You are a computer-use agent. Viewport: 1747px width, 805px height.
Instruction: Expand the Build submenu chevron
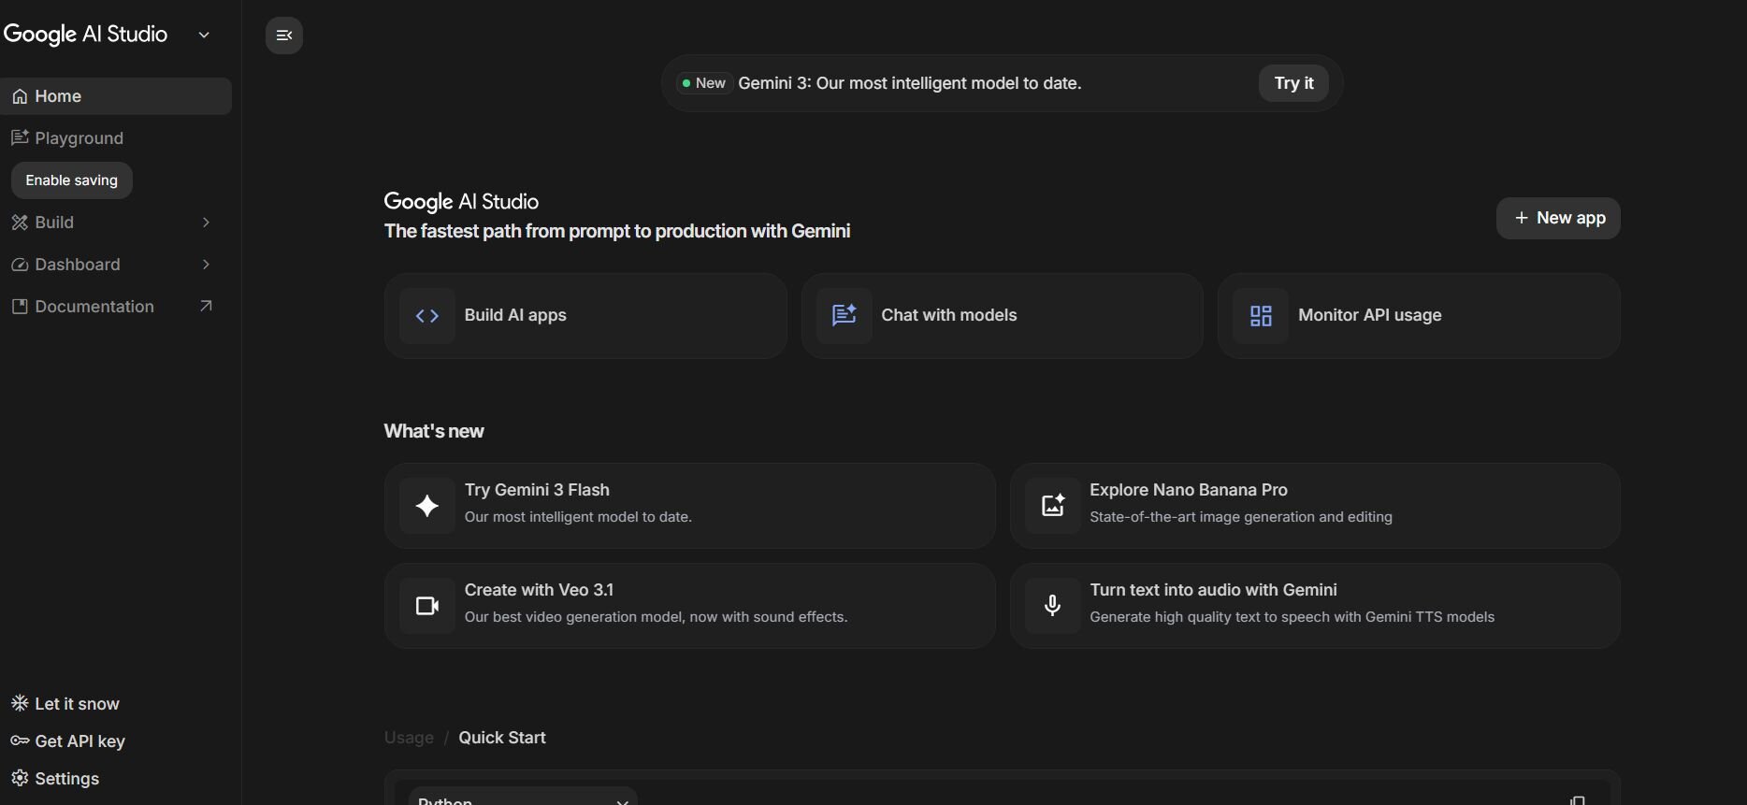[x=206, y=223]
